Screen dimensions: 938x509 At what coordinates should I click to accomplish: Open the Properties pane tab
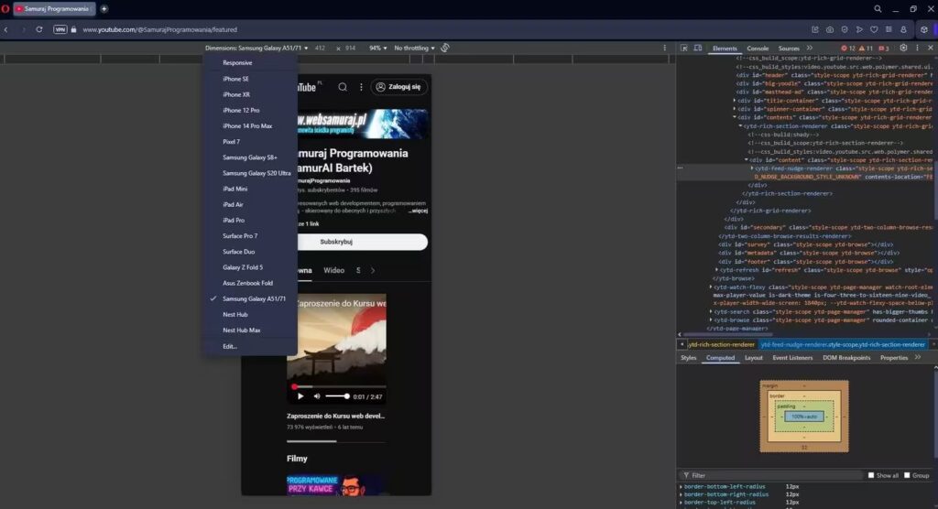click(x=894, y=358)
